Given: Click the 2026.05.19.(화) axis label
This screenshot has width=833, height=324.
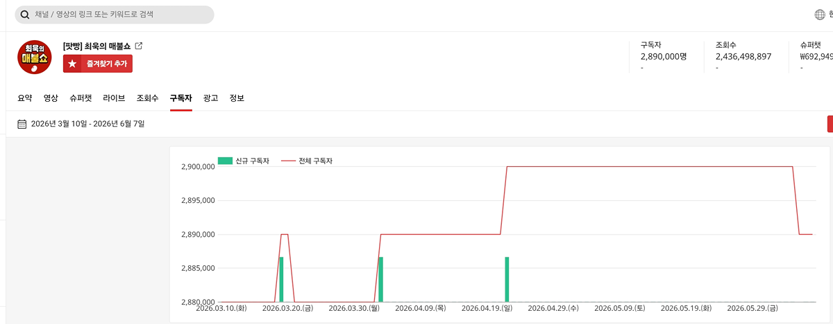Looking at the screenshot, I should click(x=686, y=308).
